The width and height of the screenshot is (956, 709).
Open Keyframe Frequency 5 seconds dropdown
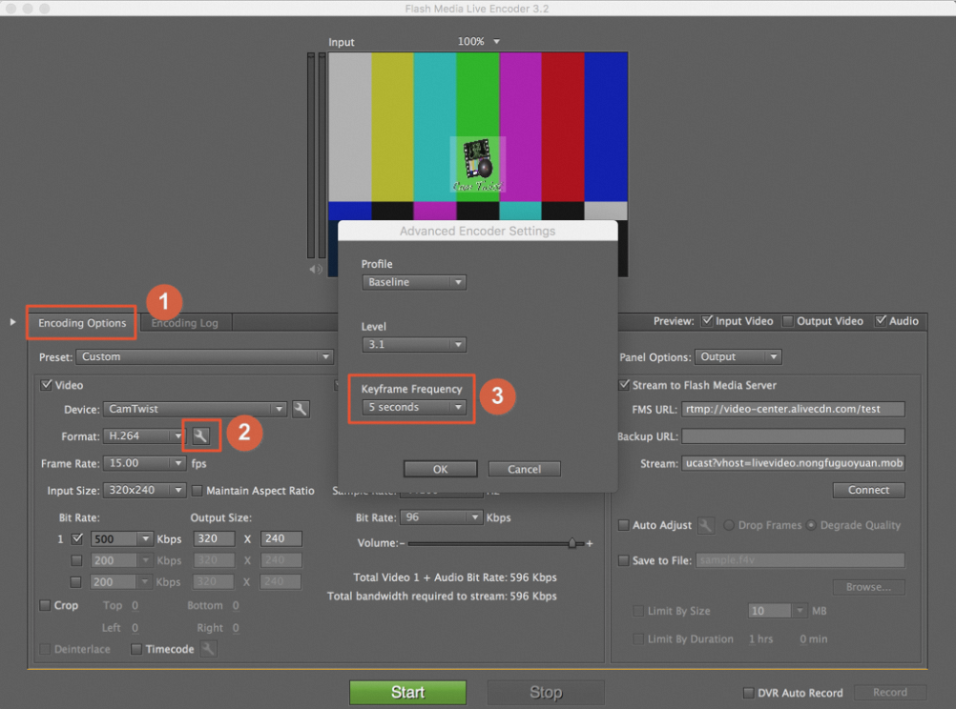click(x=414, y=407)
